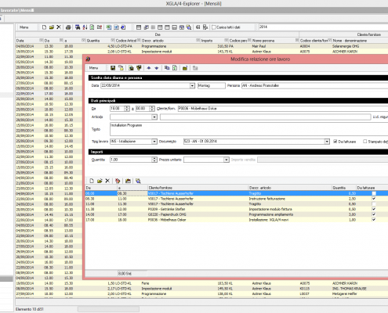Open the Menu in main Mensili toolbar
The height and width of the screenshot is (313, 388).
coord(24,27)
